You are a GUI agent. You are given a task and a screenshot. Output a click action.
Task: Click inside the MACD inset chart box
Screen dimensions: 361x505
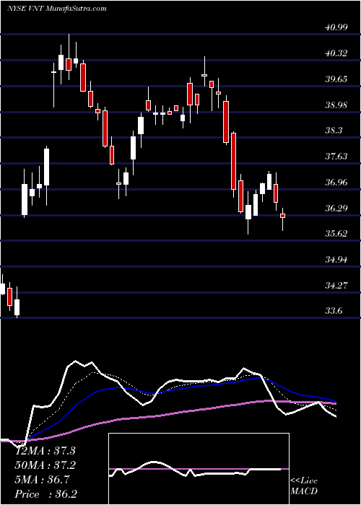[x=199, y=469]
